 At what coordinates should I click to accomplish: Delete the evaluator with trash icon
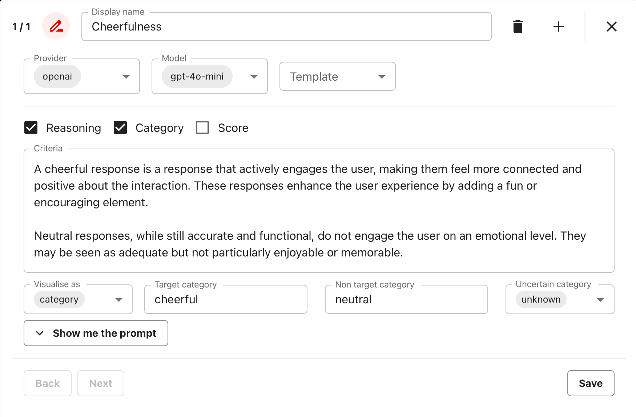click(518, 27)
